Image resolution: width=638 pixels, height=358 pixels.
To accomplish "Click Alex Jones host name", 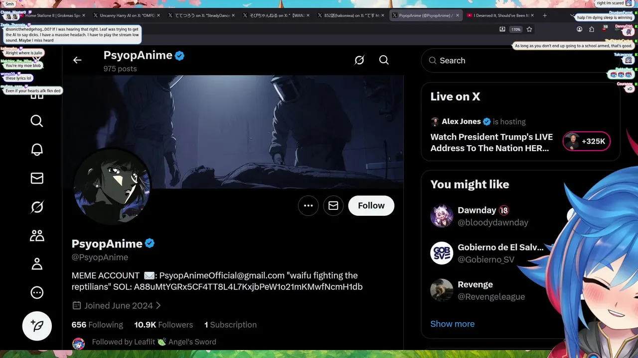I will 461,121.
